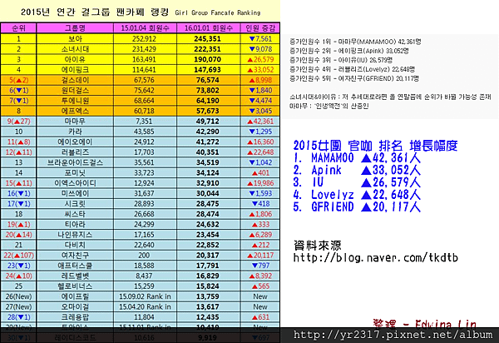This screenshot has height=343, width=499.
Task: Click the '15.04.20 Rank in' cell
Action: click(x=145, y=306)
